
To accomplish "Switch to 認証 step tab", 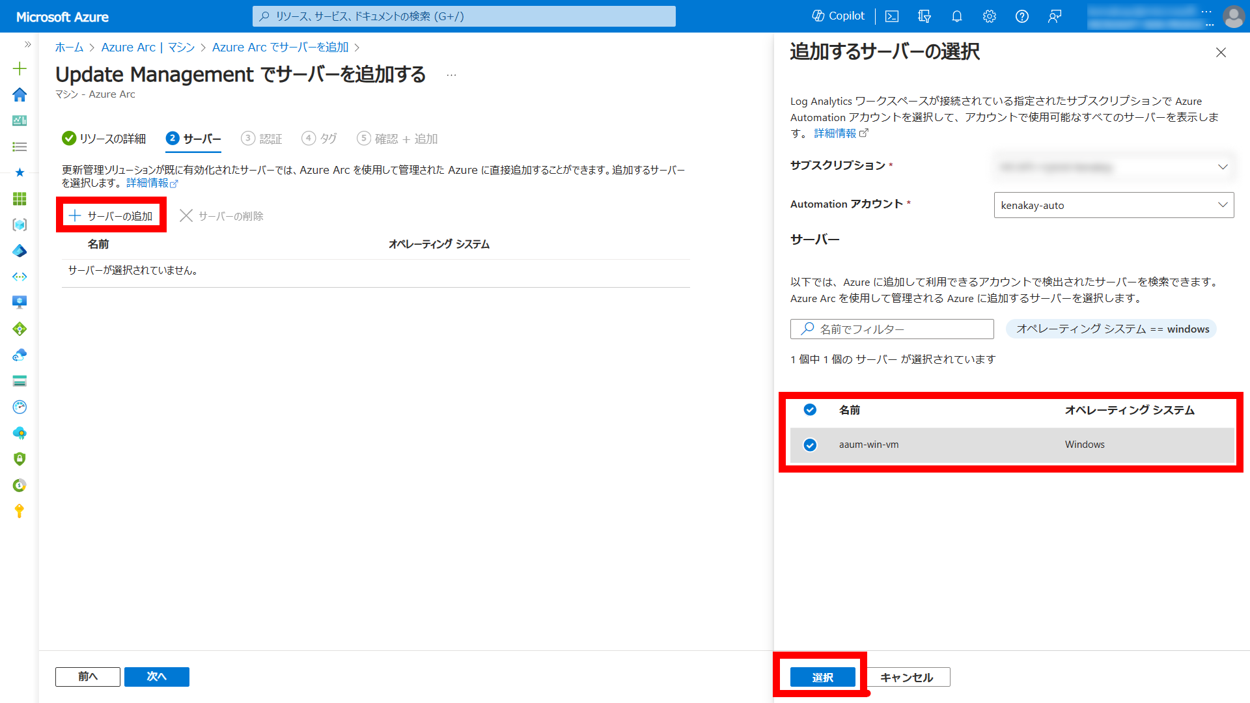I will pos(262,139).
